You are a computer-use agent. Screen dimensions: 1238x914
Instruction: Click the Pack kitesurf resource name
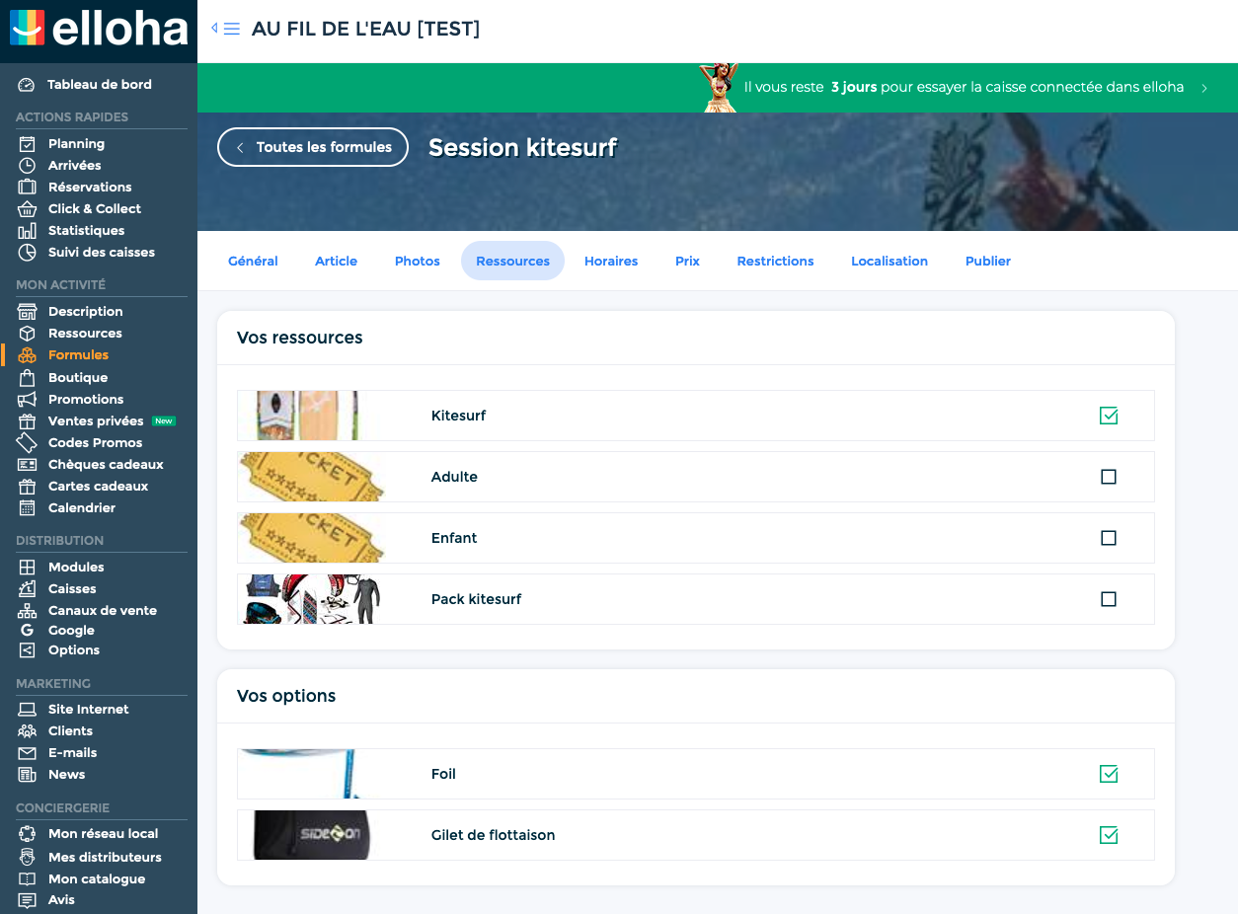point(476,599)
